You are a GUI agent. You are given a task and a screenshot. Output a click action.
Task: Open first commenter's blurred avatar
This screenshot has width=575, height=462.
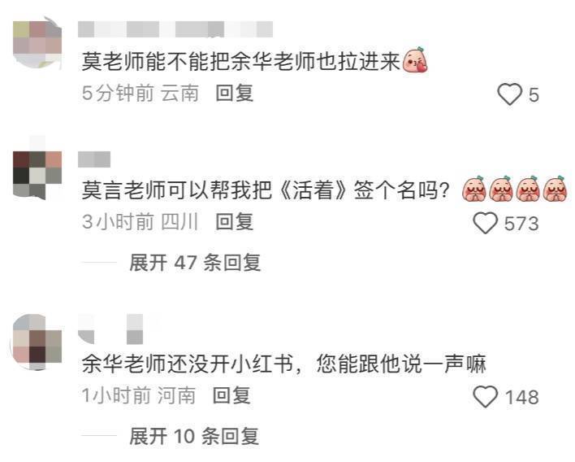pos(37,43)
